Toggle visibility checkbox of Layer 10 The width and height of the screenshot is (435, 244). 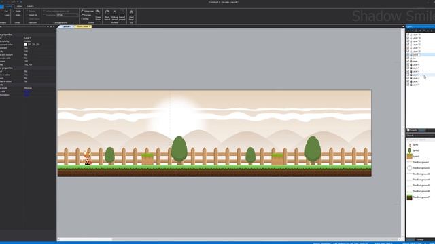[408, 52]
